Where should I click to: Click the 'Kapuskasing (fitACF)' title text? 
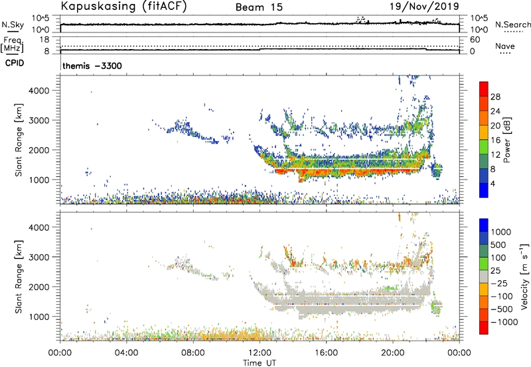[123, 6]
